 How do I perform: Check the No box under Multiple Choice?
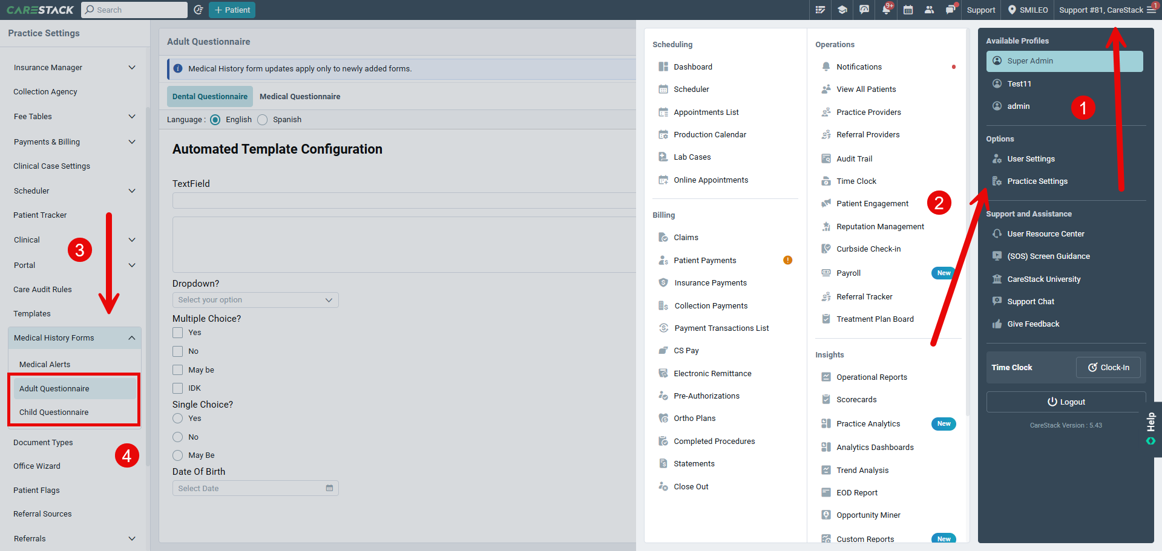tap(177, 351)
